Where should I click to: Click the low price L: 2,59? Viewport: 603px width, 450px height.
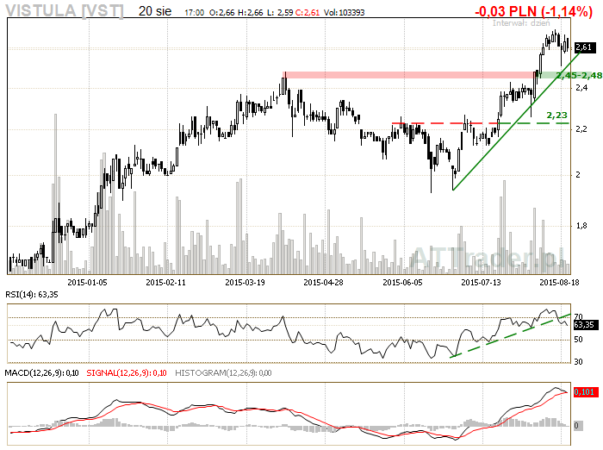[280, 13]
